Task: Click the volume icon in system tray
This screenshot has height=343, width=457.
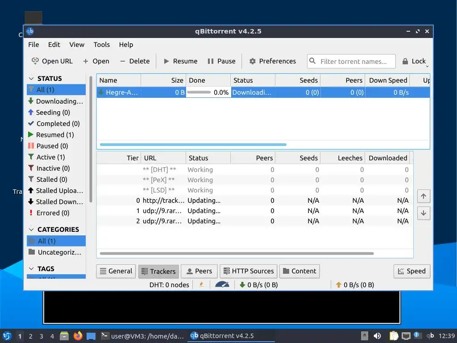Action: coord(377,336)
